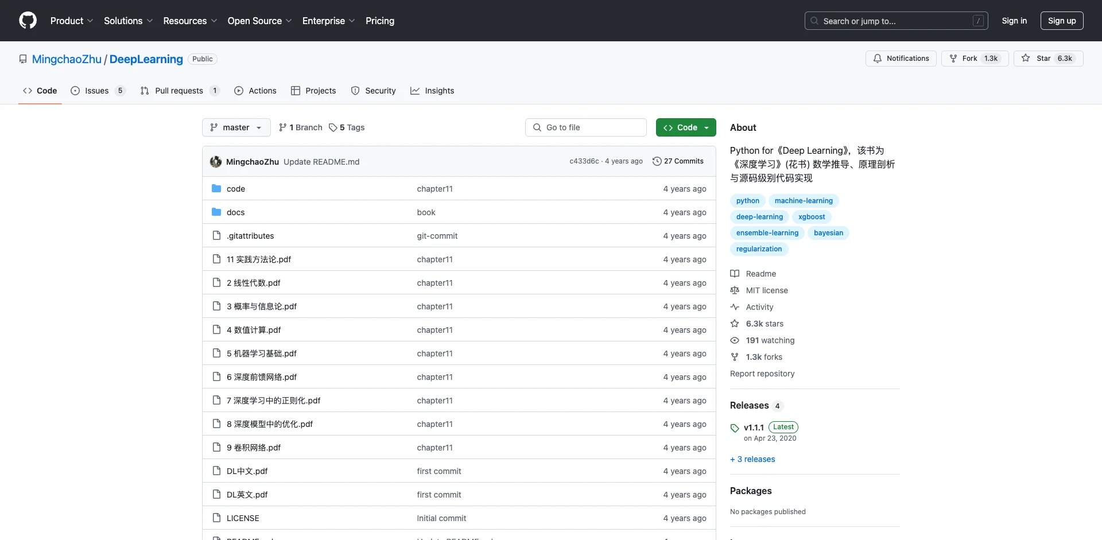Open the 9 卷积网络.pdf file
Image resolution: width=1102 pixels, height=540 pixels.
254,448
